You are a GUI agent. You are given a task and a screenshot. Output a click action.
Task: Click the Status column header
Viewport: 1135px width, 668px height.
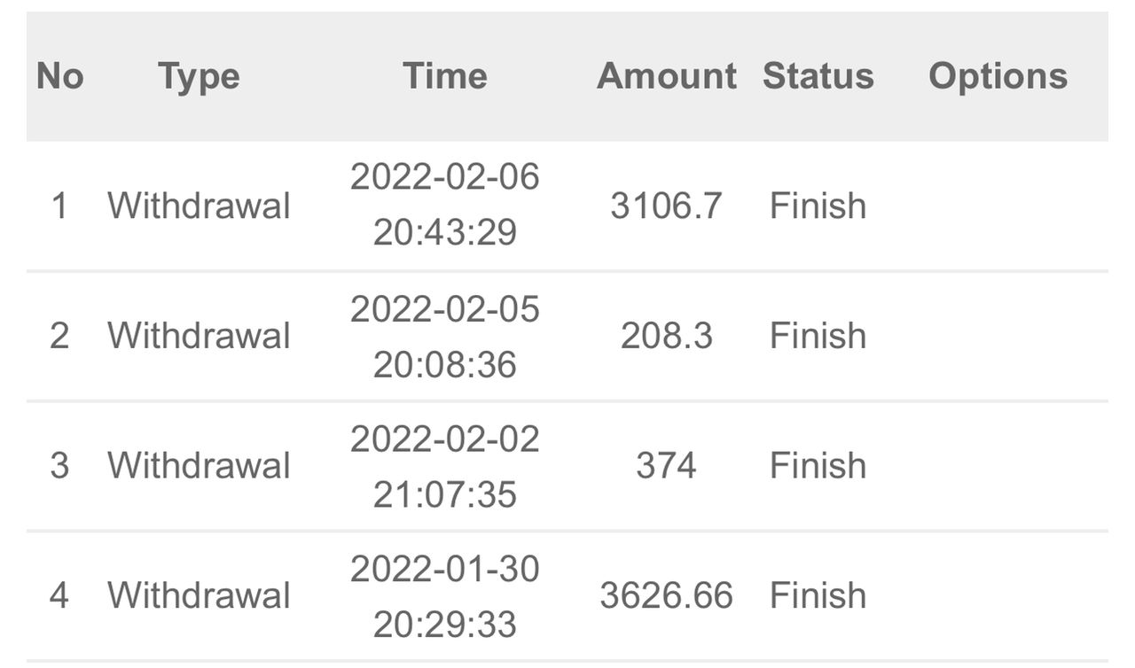click(818, 76)
